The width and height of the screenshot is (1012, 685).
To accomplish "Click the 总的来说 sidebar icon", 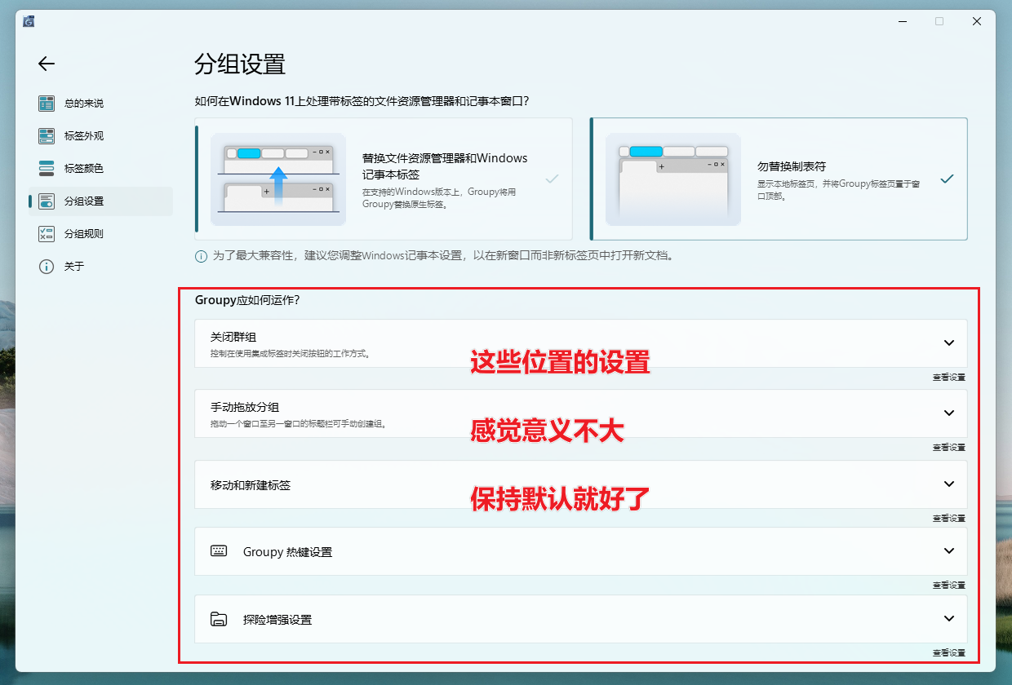I will tap(47, 104).
